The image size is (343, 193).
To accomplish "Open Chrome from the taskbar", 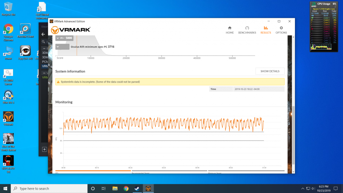I will pos(126,189).
